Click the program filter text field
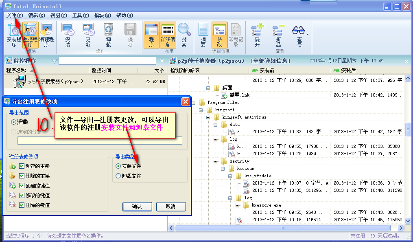This screenshot has width=413, height=242. pos(107,61)
